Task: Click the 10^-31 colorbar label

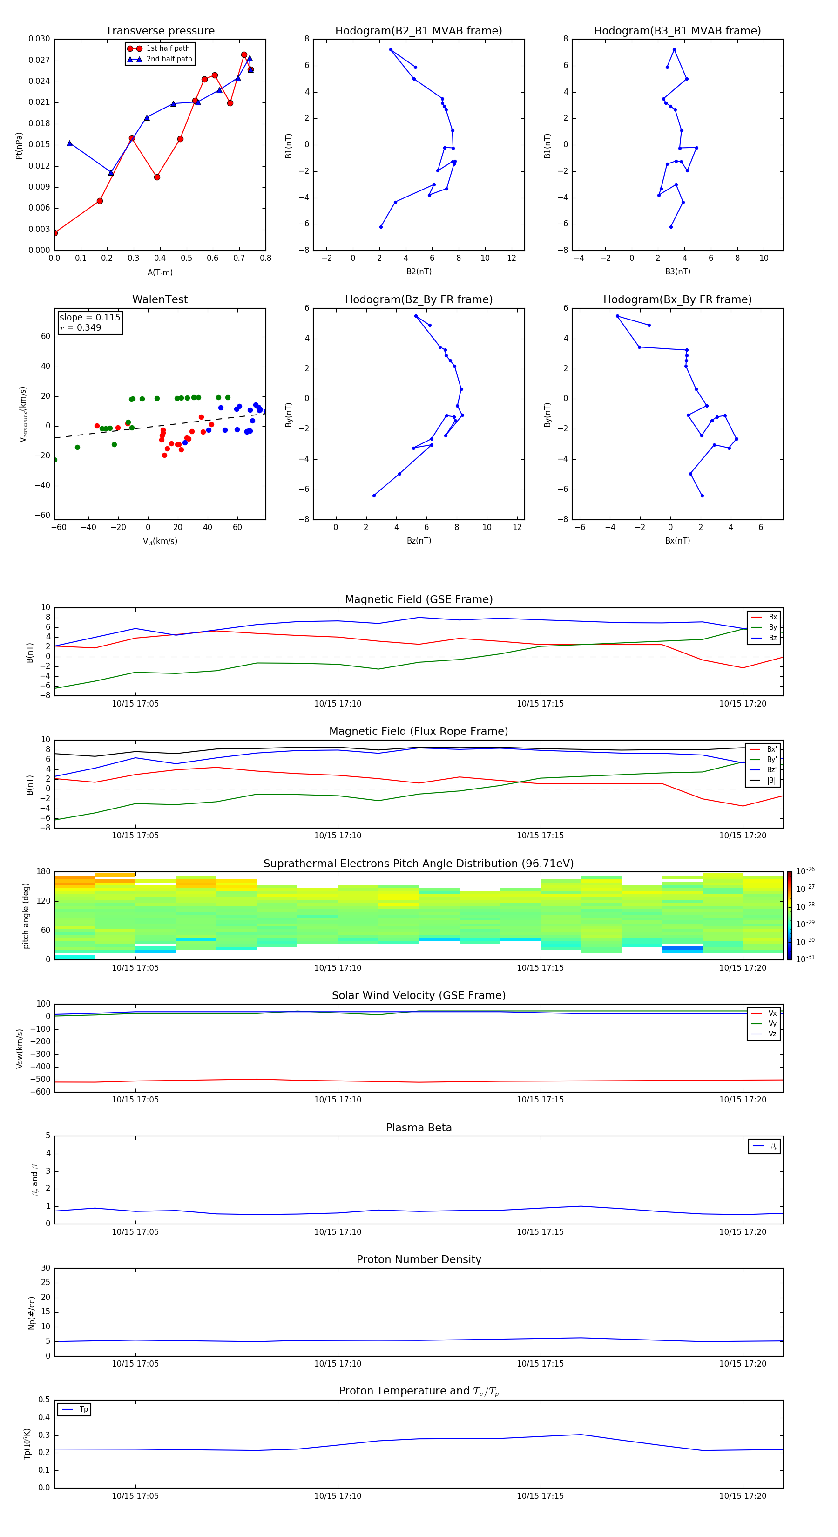Action: (805, 959)
